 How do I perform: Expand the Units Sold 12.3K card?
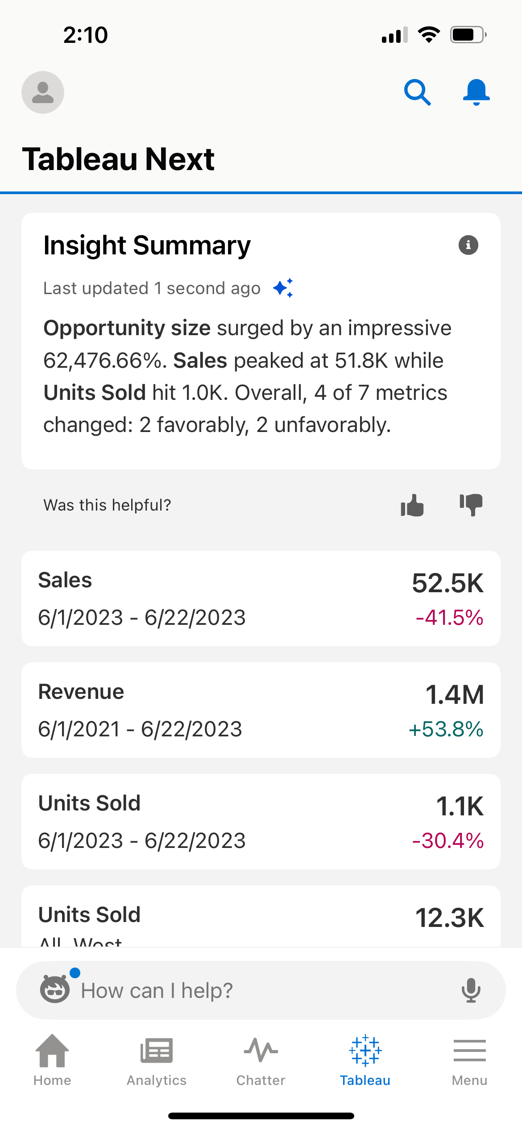[261, 917]
